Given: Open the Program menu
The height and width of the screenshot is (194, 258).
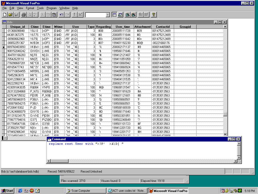Looking at the screenshot, I should (x=51, y=8).
